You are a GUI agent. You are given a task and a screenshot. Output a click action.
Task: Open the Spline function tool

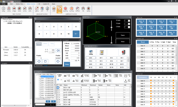(37, 9)
